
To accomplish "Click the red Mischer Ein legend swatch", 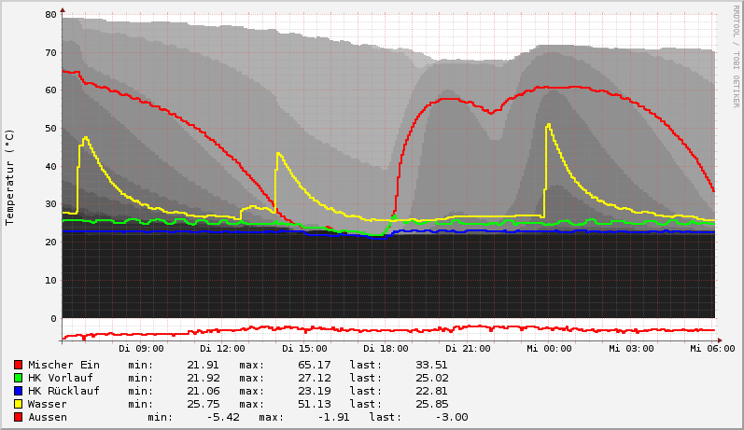I will click(18, 365).
